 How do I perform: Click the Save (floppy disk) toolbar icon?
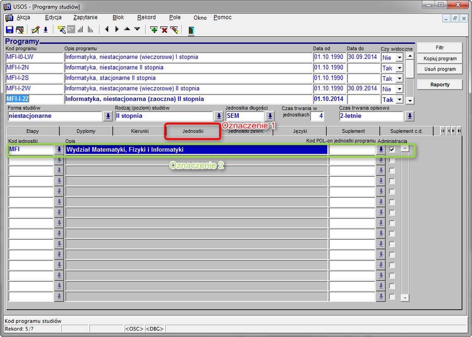10,30
